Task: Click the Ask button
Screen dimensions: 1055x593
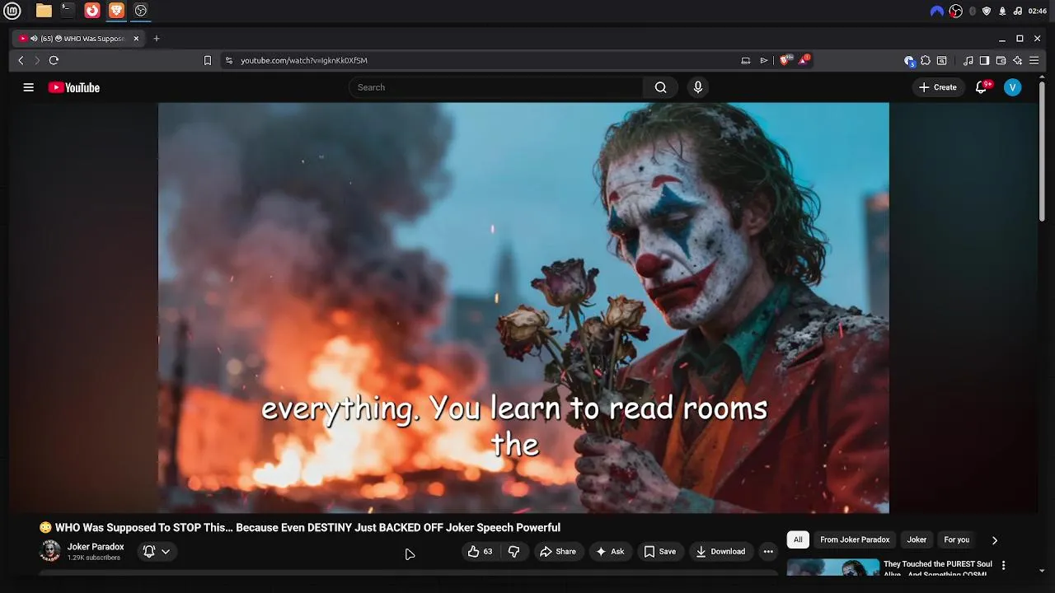Action: coord(610,552)
